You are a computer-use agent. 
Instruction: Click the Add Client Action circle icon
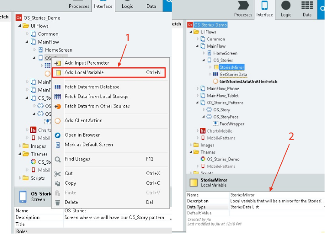[58, 120]
